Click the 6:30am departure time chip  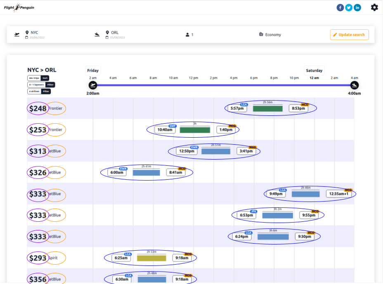click(122, 279)
